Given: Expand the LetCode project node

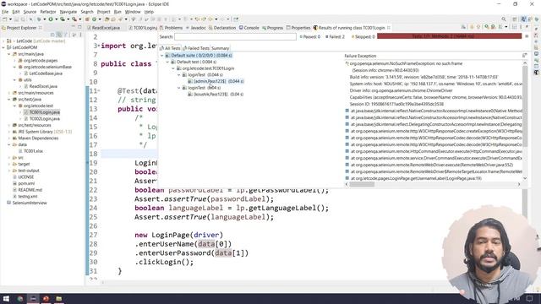Looking at the screenshot, I should pyautogui.click(x=3, y=41).
